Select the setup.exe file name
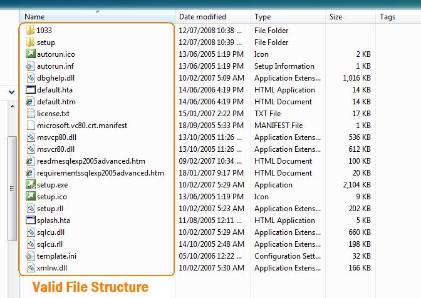Image resolution: width=421 pixels, height=298 pixels. (x=52, y=185)
